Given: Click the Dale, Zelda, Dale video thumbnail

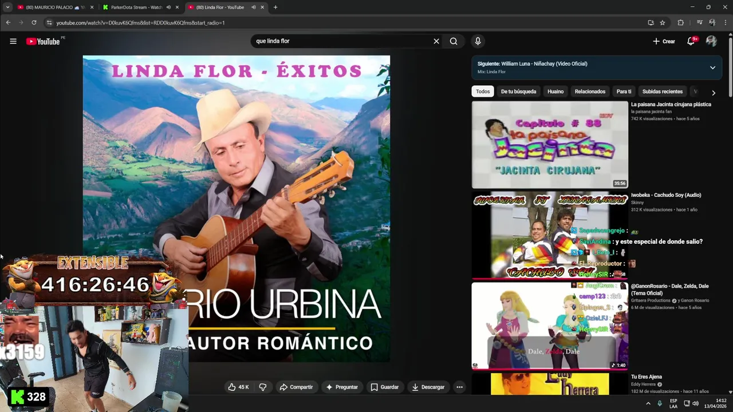Looking at the screenshot, I should 550,326.
